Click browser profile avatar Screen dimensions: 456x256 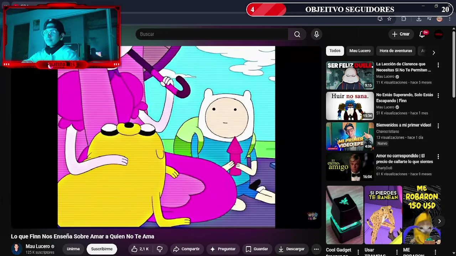[440, 19]
